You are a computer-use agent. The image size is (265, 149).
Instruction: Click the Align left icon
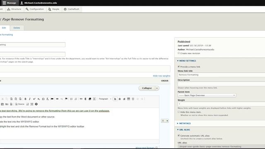(115, 99)
